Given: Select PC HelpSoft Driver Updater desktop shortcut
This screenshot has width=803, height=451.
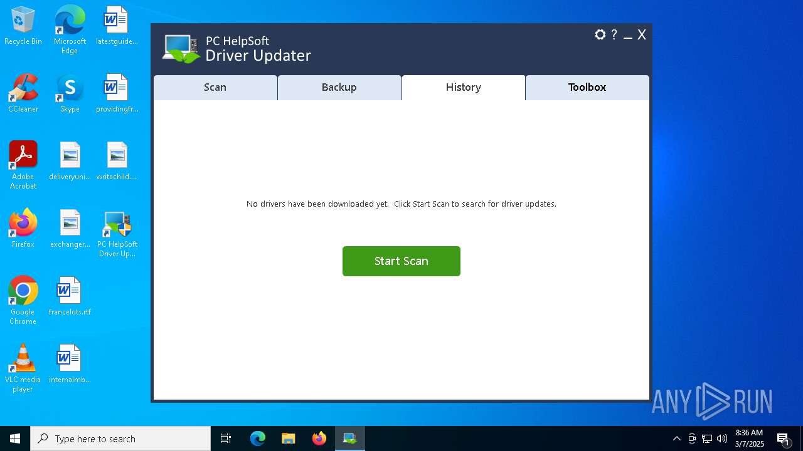Looking at the screenshot, I should coord(117,234).
